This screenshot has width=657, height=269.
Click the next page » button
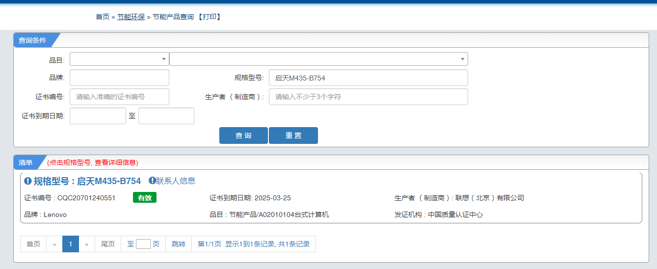coord(87,244)
